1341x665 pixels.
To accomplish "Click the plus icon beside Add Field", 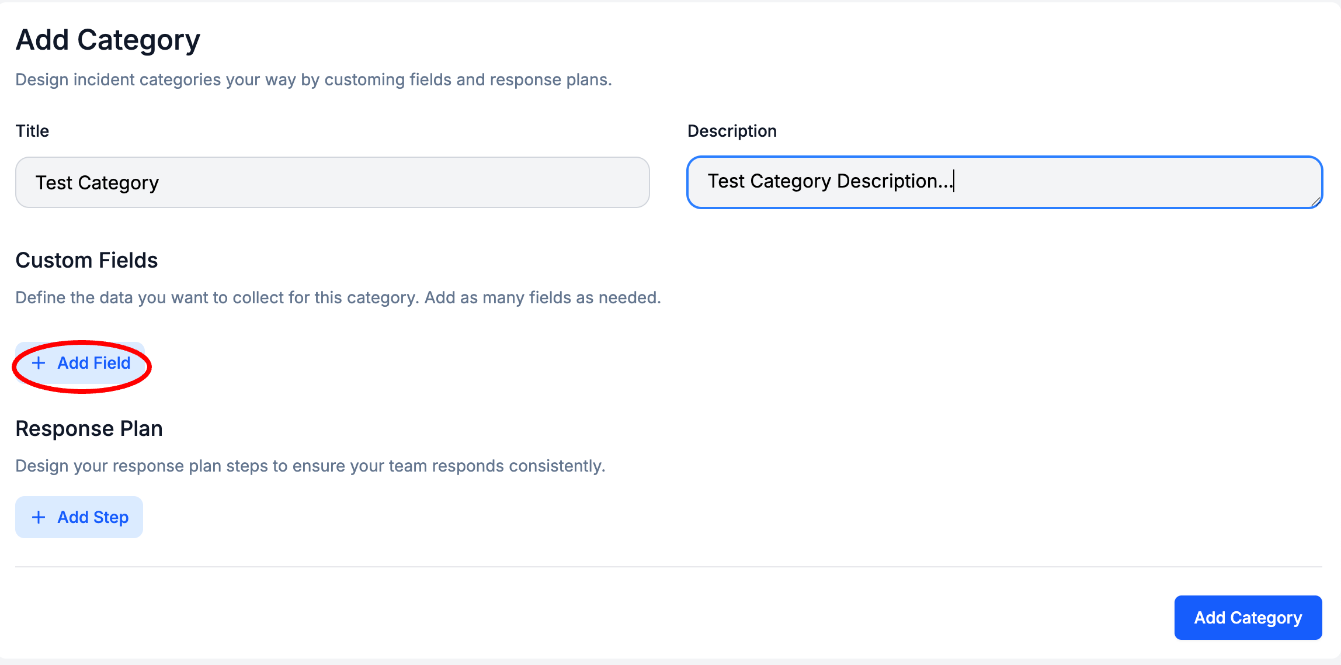I will tap(39, 363).
